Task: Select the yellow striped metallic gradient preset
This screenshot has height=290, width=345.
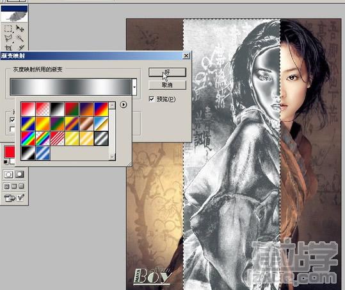Action: coord(72,139)
